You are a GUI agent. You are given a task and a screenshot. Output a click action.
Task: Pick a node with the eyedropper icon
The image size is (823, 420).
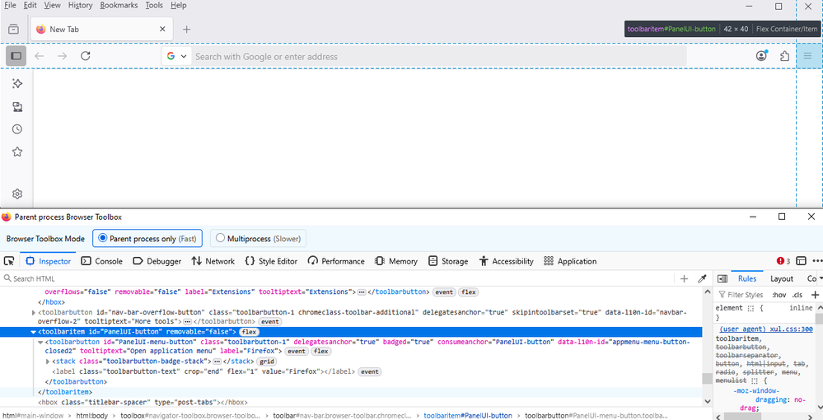point(703,279)
